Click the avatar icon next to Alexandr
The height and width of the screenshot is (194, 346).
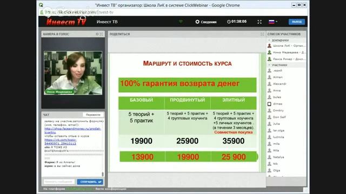pos(269,84)
